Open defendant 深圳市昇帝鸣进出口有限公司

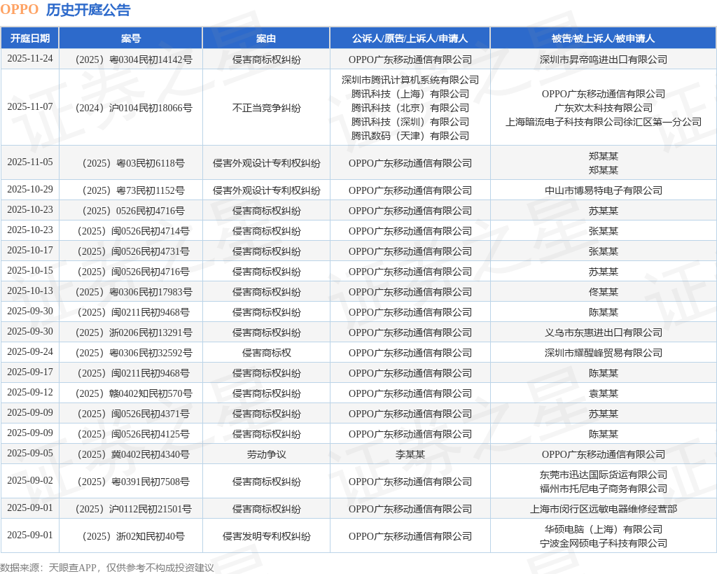tap(603, 59)
